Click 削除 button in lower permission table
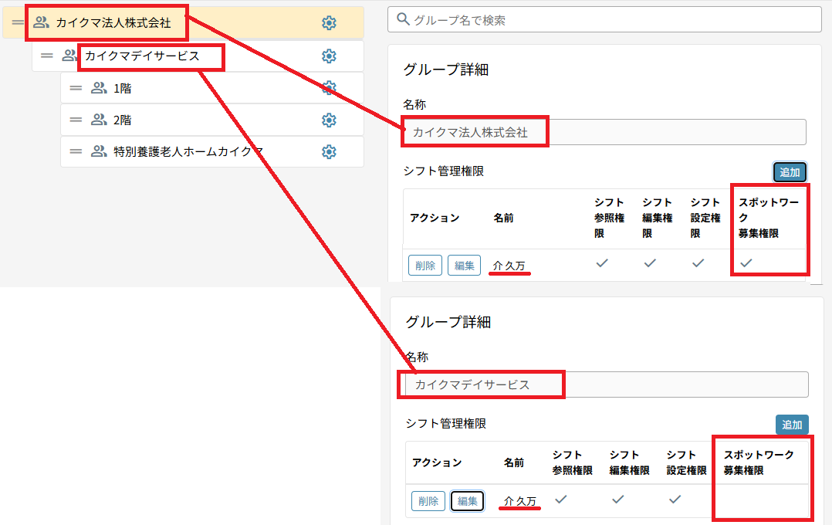 click(428, 501)
